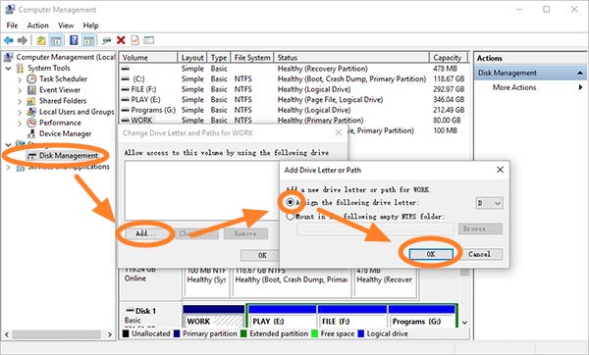
Task: Click the empty NTFS folder path field
Action: point(375,228)
